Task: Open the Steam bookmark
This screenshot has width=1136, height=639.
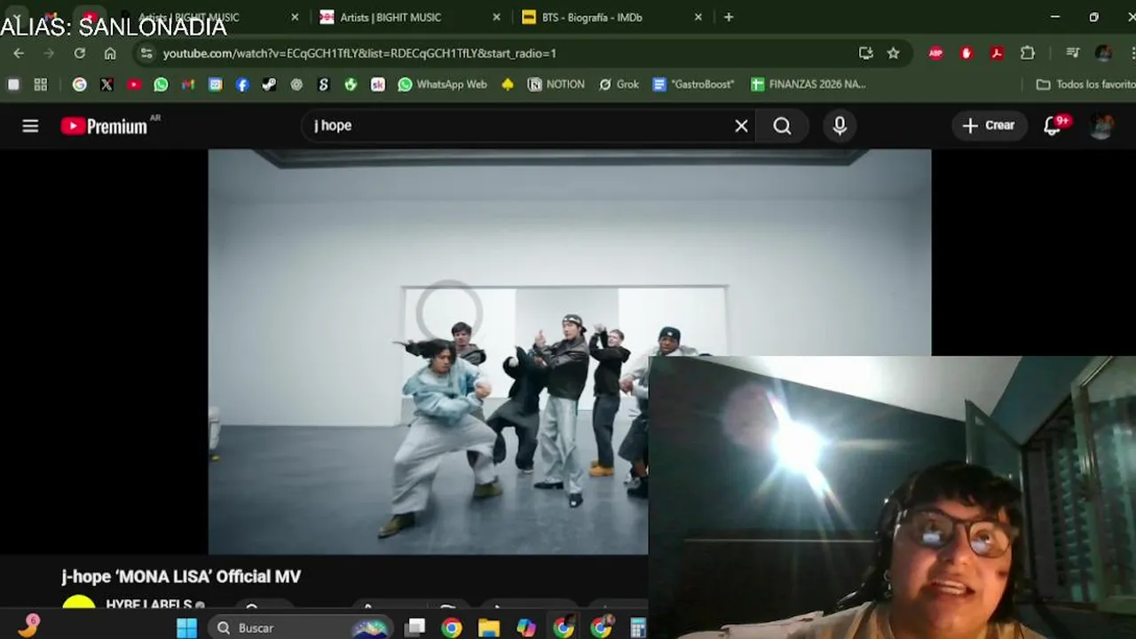Action: click(x=269, y=84)
